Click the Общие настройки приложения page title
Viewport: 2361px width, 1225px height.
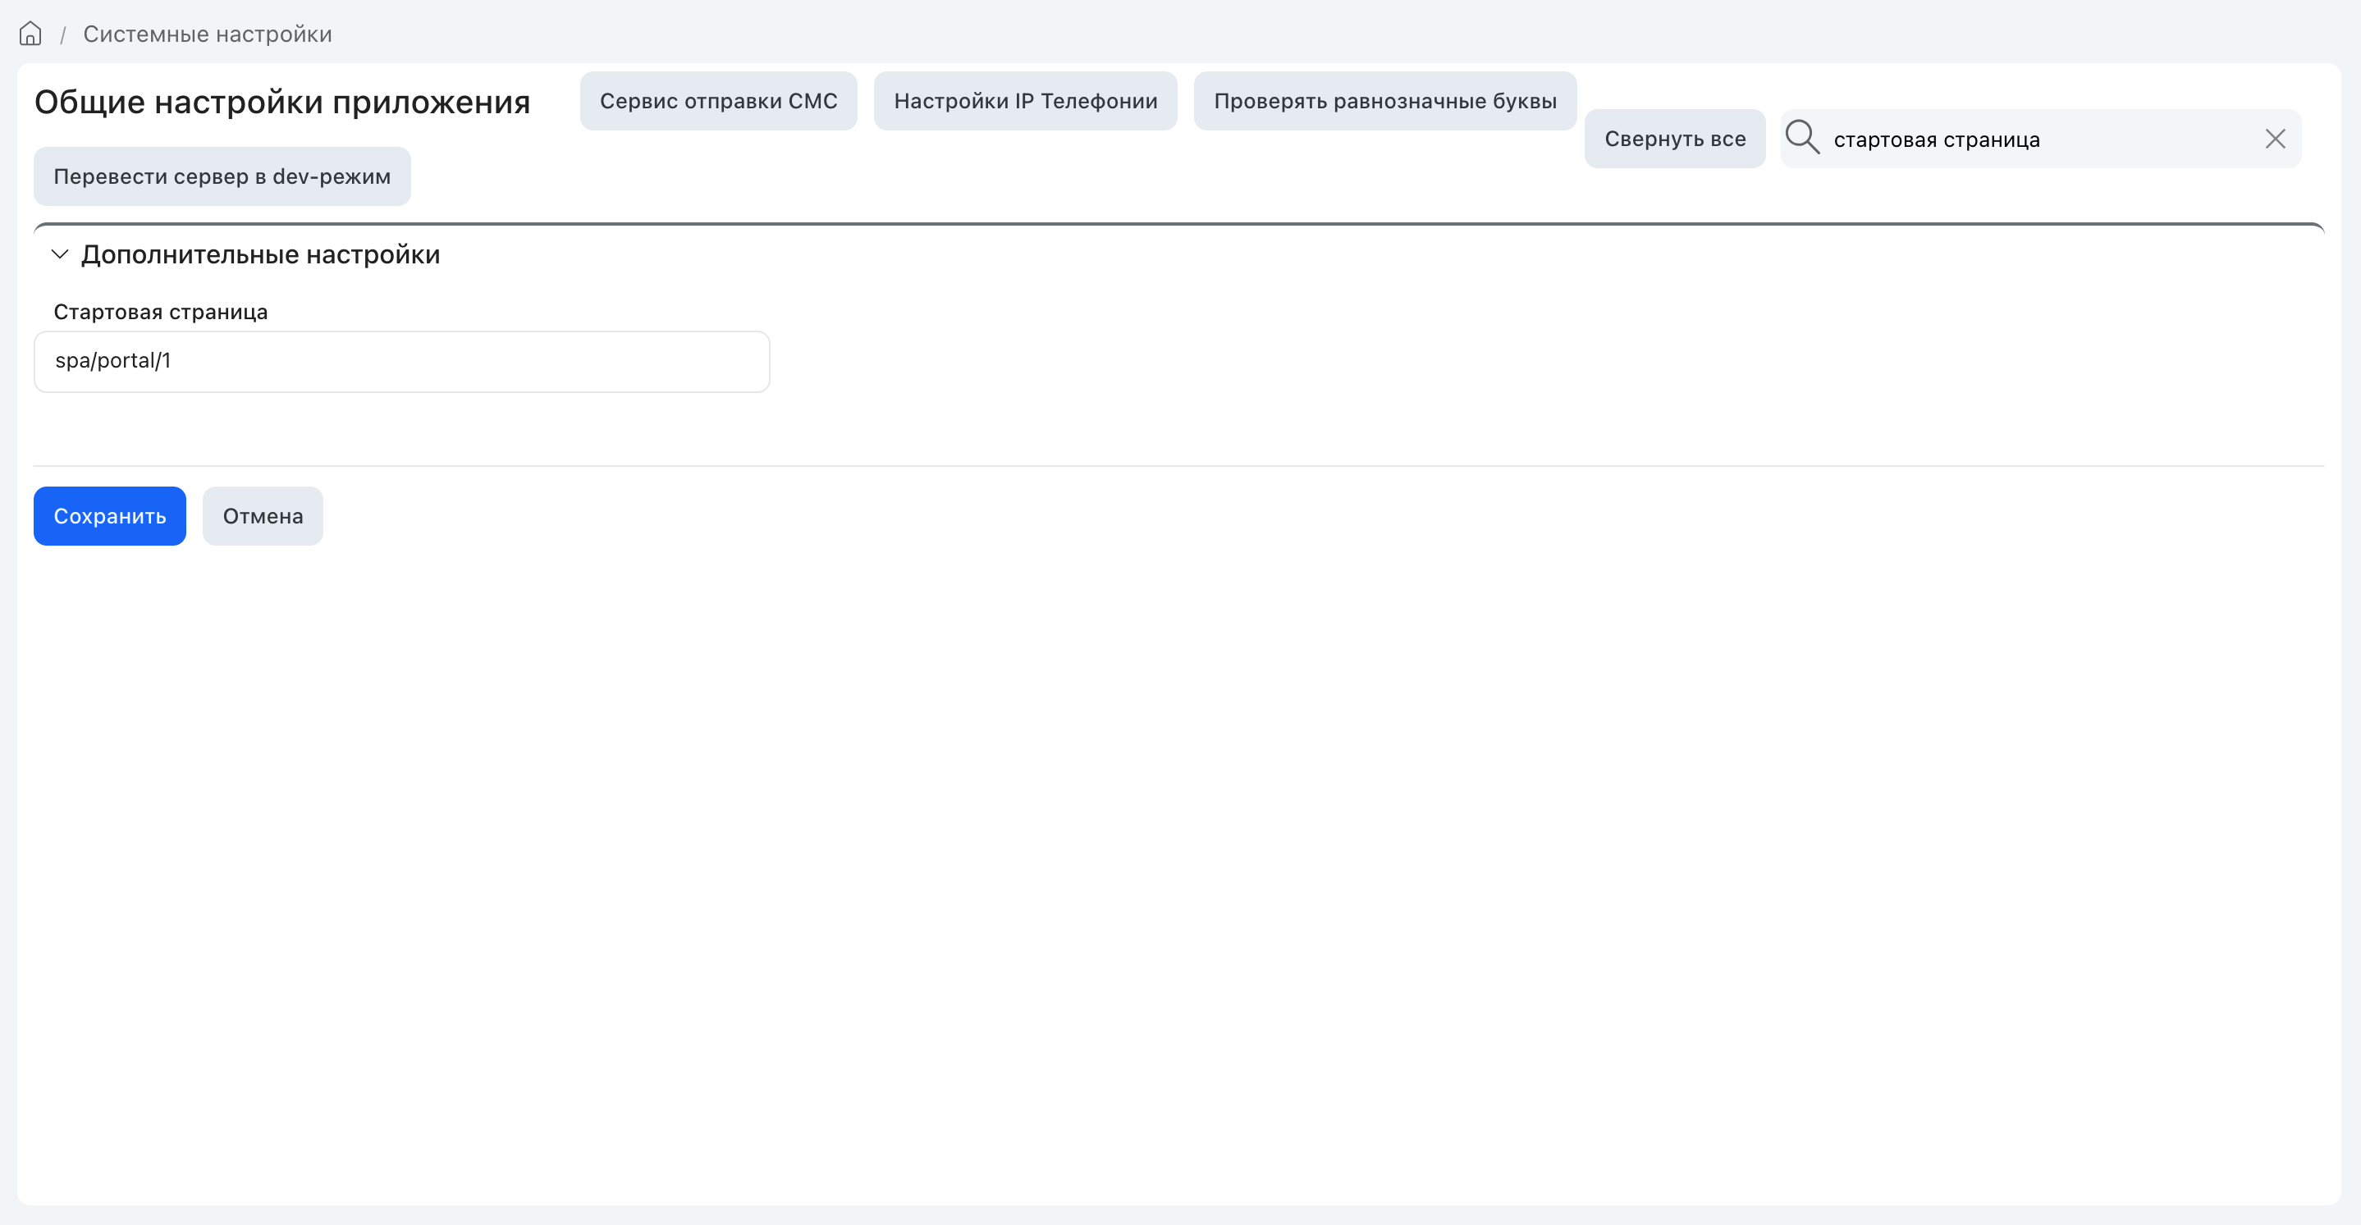(x=282, y=102)
